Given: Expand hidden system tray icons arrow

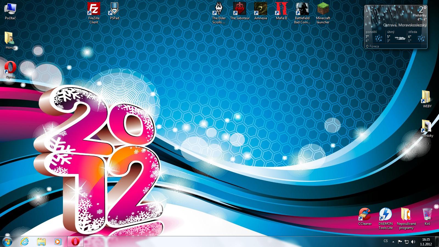Looking at the screenshot, I should [x=393, y=242].
